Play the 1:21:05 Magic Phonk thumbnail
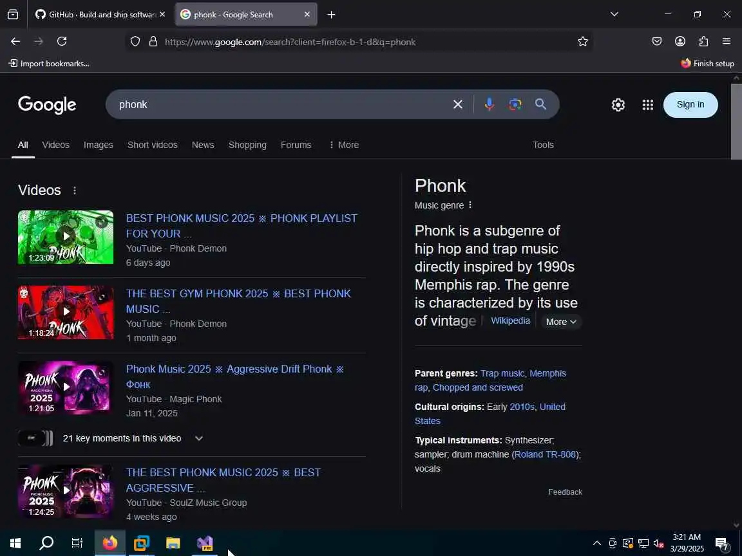742x556 pixels. tap(66, 387)
